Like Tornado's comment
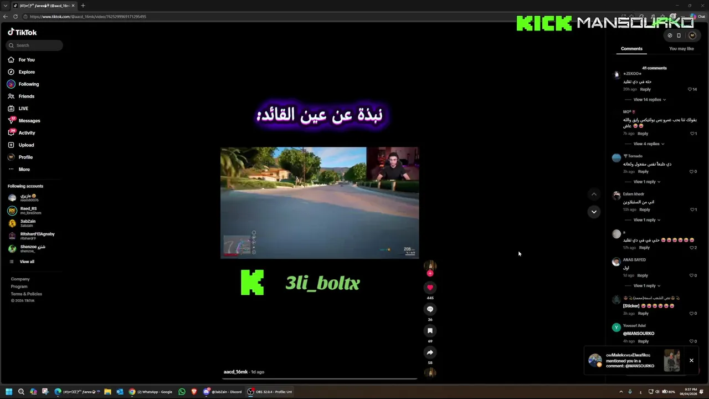The image size is (709, 399). (692, 172)
